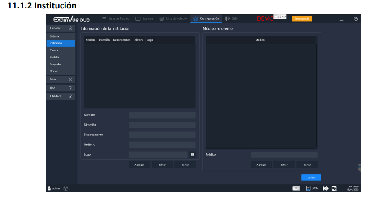This screenshot has height=199, width=386.
Task: Click Salir to exit
Action: point(231,19)
